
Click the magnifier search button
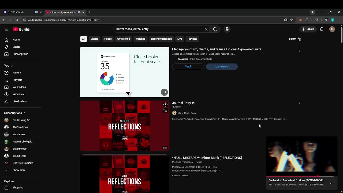click(215, 29)
